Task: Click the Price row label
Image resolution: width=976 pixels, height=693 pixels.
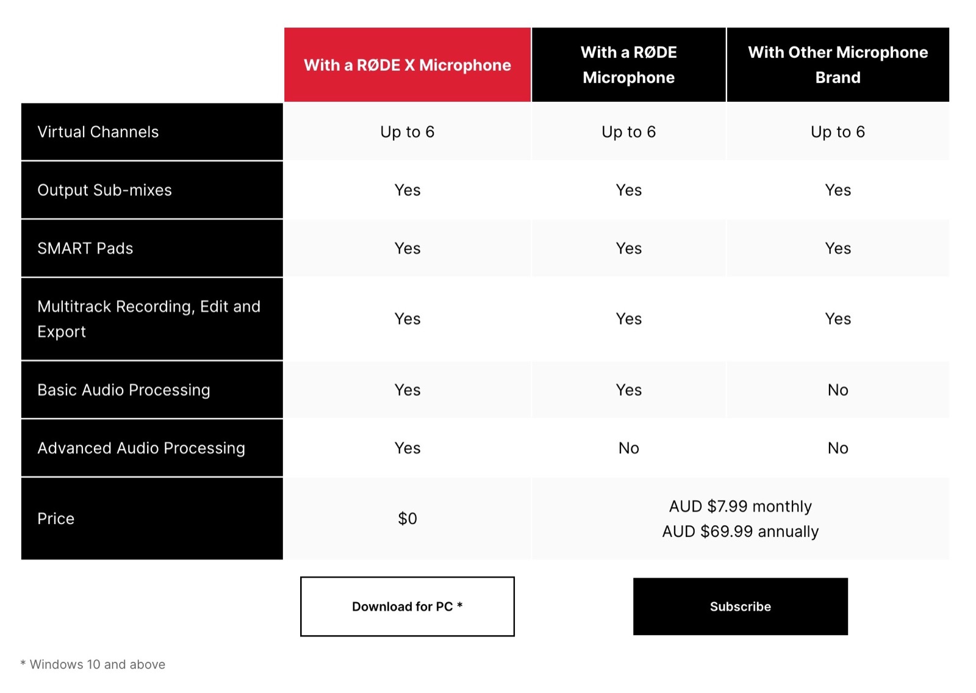Action: (56, 519)
